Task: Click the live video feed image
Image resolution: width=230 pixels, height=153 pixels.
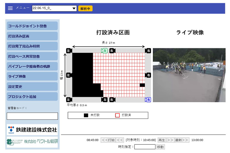Action: [189, 75]
